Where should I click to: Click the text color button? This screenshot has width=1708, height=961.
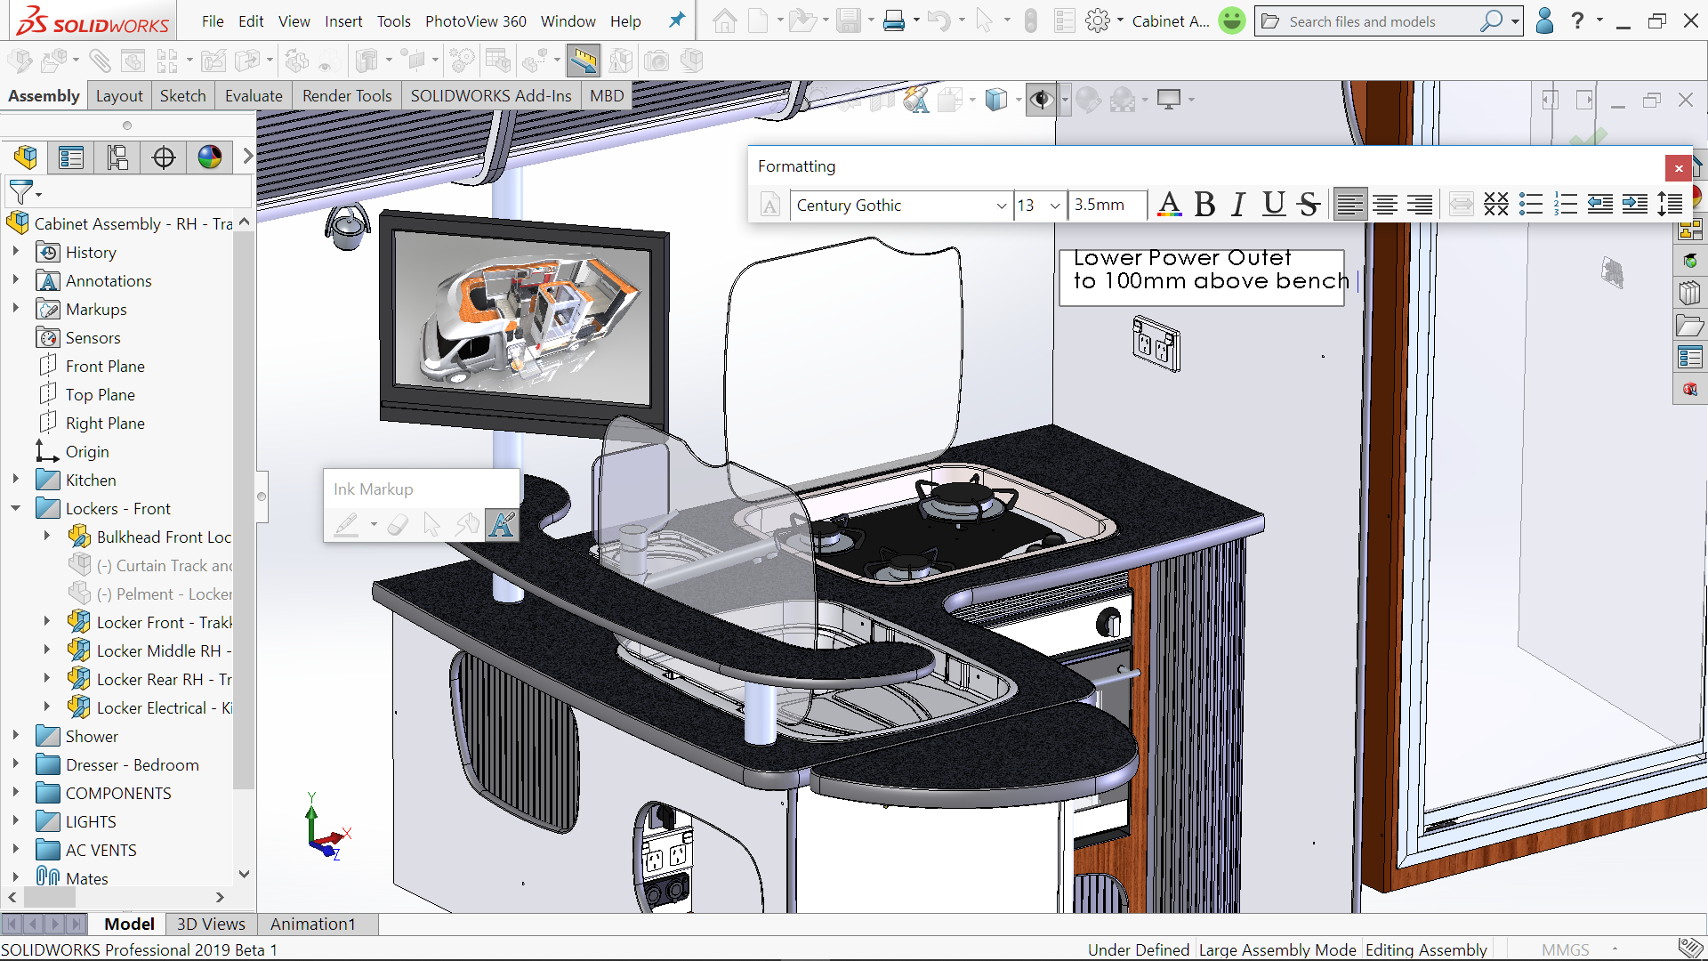click(x=1169, y=205)
